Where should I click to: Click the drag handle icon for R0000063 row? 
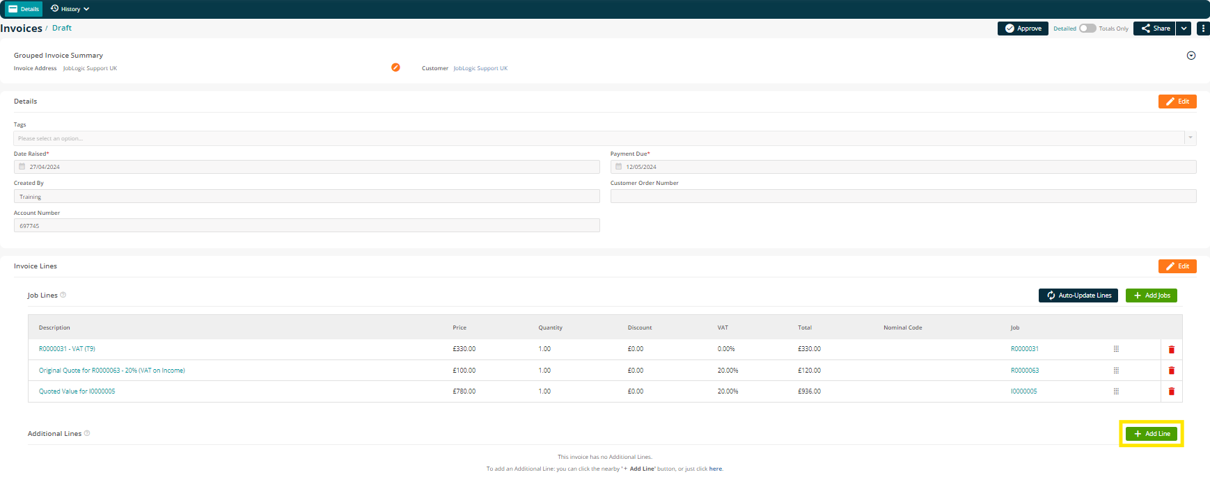click(x=1116, y=371)
